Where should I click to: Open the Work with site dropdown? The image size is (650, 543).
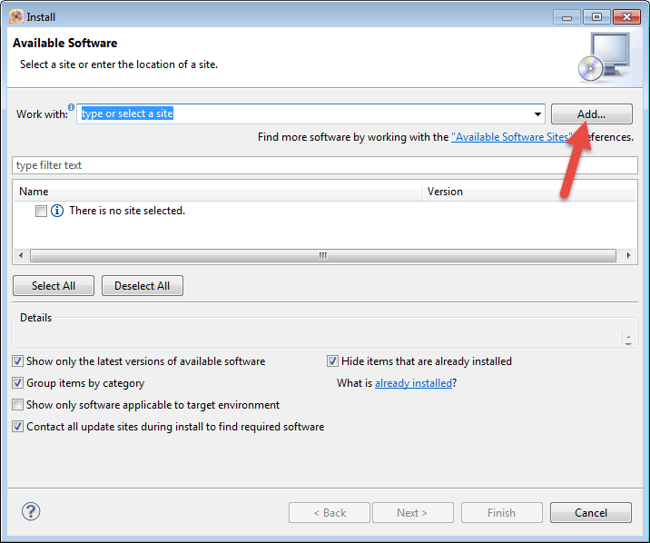click(537, 114)
